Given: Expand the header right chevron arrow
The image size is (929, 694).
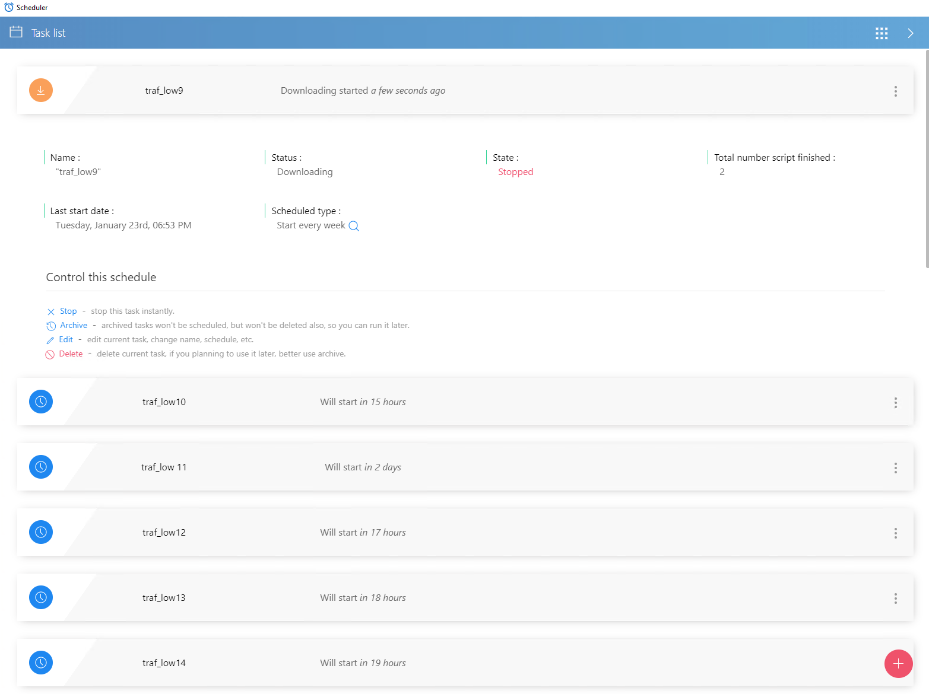Looking at the screenshot, I should 910,33.
